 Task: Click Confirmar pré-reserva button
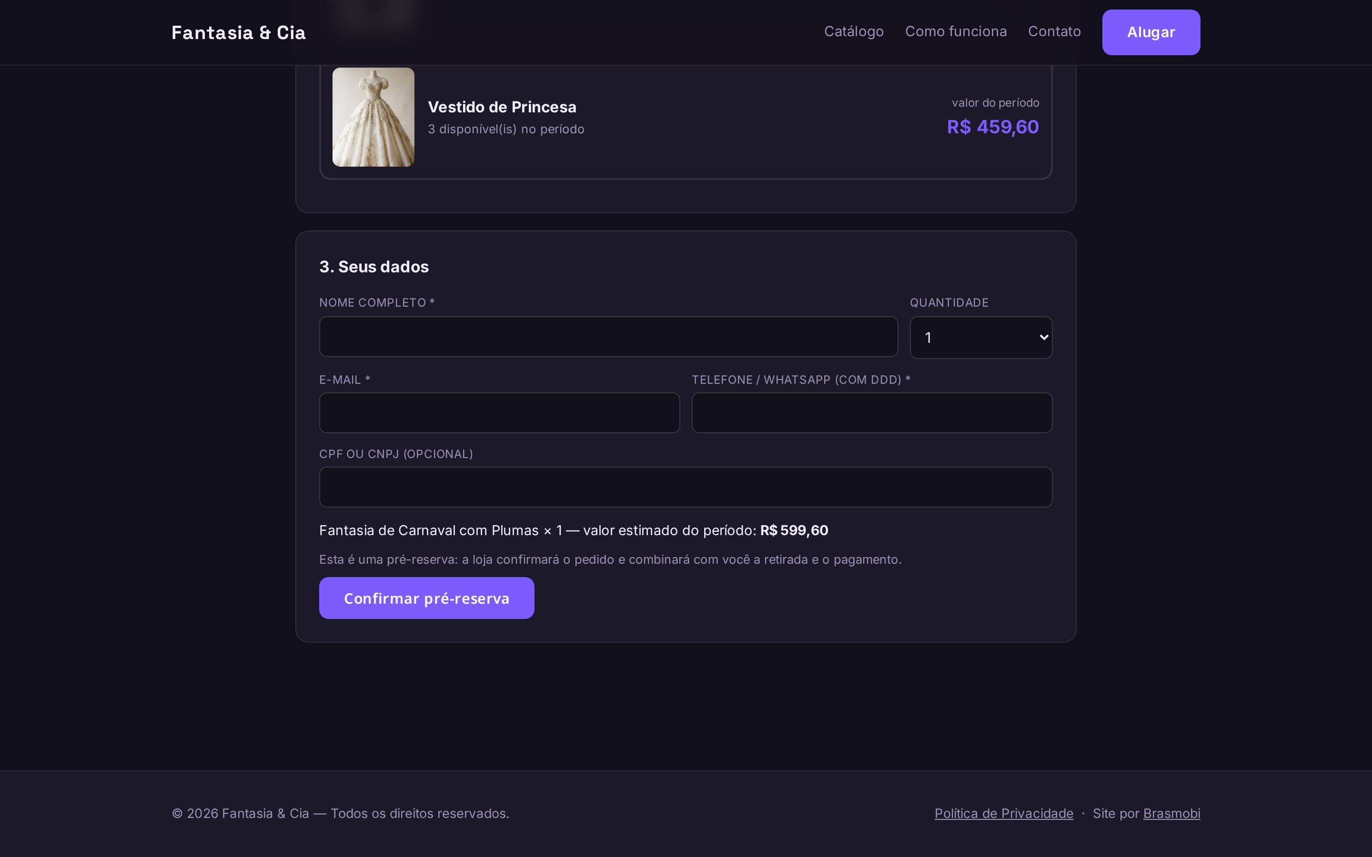click(426, 598)
